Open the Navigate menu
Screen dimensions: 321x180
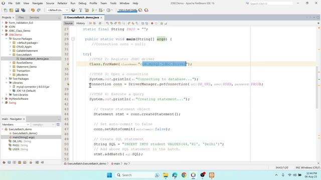point(38,3)
